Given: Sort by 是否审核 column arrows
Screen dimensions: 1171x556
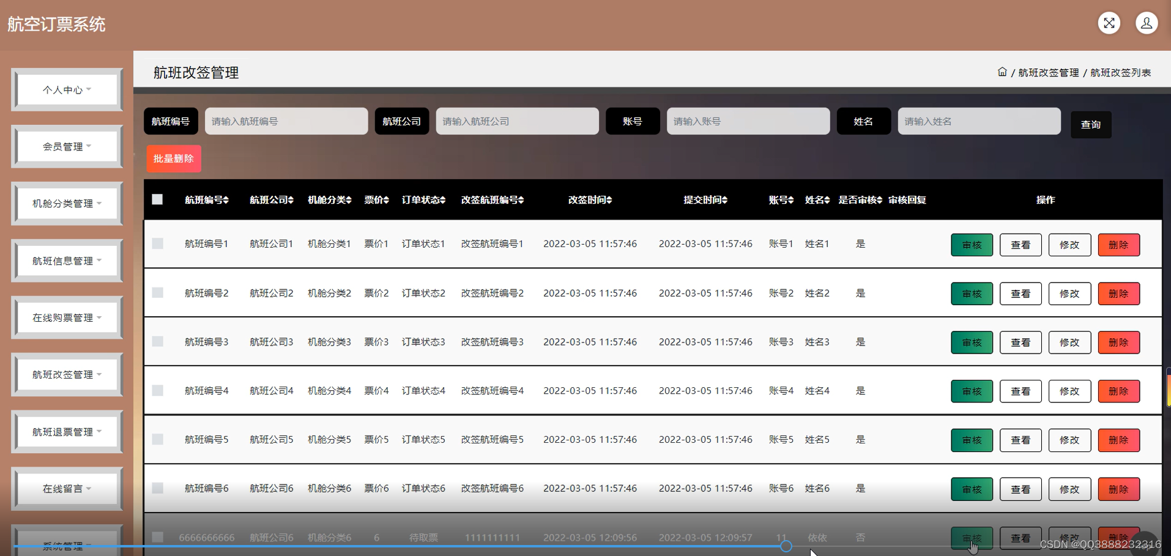Looking at the screenshot, I should [x=880, y=200].
